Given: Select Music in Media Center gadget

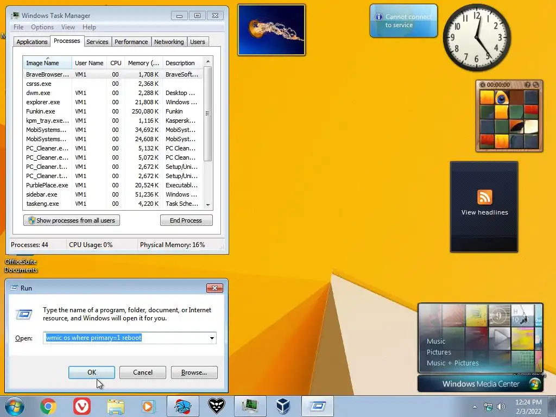Looking at the screenshot, I should point(436,342).
